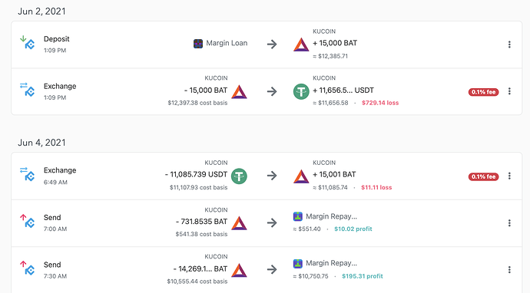Click the $11.11 loss label
This screenshot has width=530, height=293.
376,187
